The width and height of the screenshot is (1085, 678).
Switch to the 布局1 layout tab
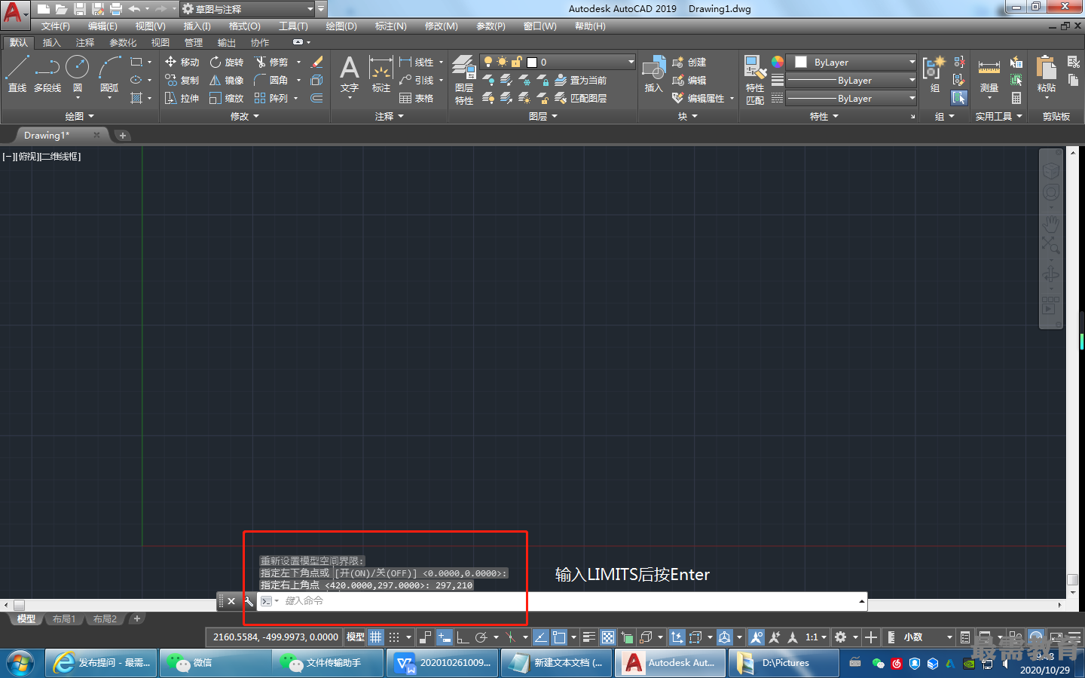click(x=64, y=618)
